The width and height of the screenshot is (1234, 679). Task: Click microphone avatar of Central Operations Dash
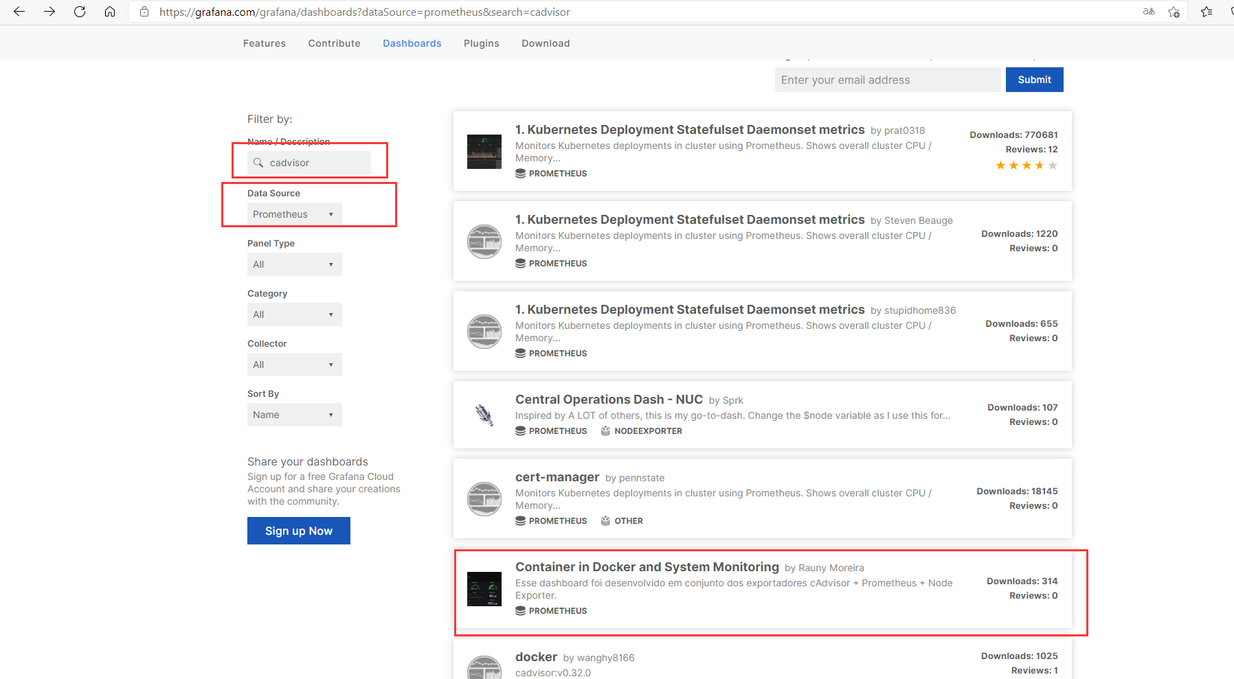pyautogui.click(x=484, y=415)
